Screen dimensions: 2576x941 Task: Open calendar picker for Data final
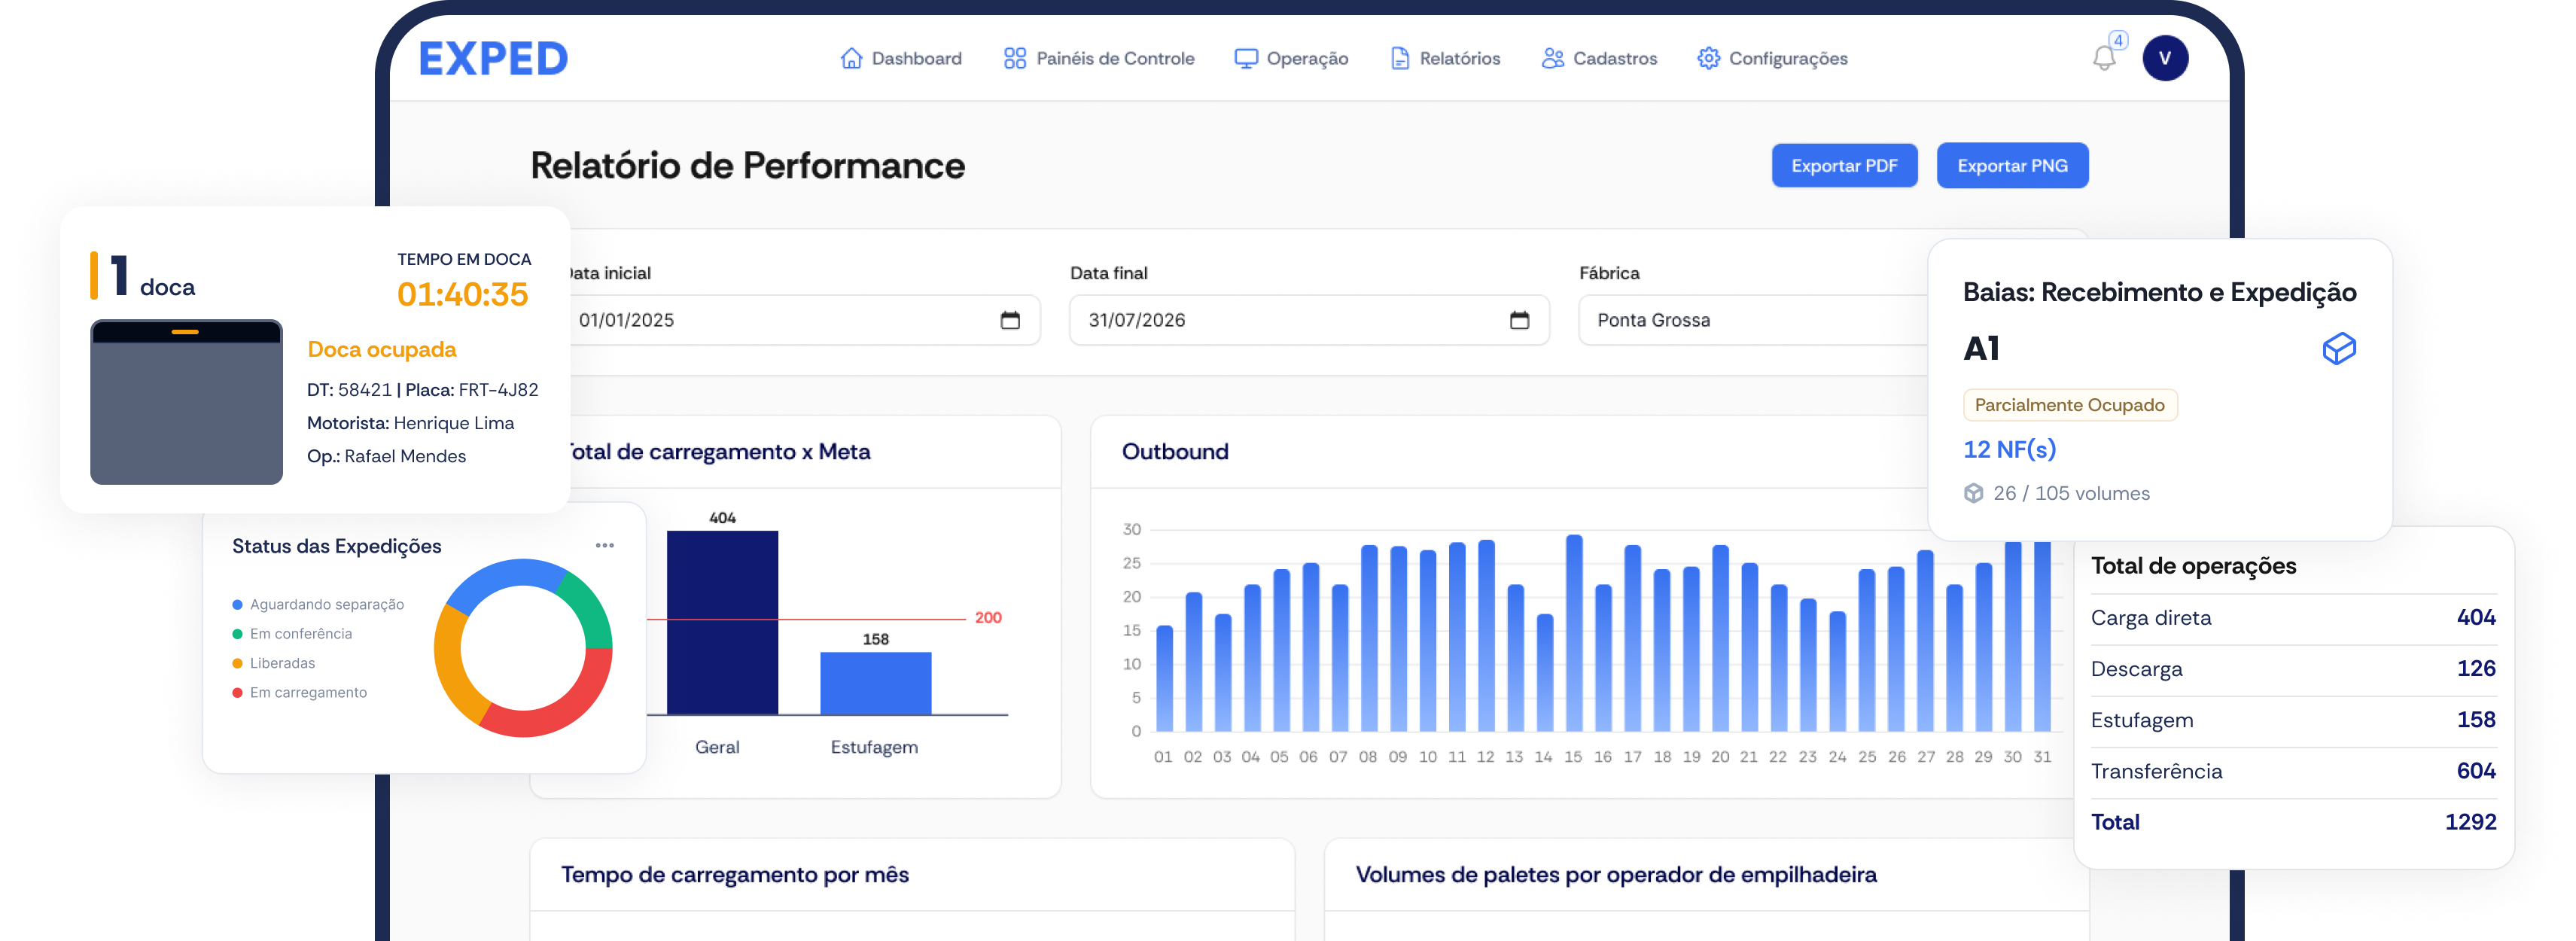(x=1519, y=320)
